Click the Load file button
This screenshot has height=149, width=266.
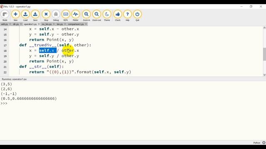tap(25, 15)
